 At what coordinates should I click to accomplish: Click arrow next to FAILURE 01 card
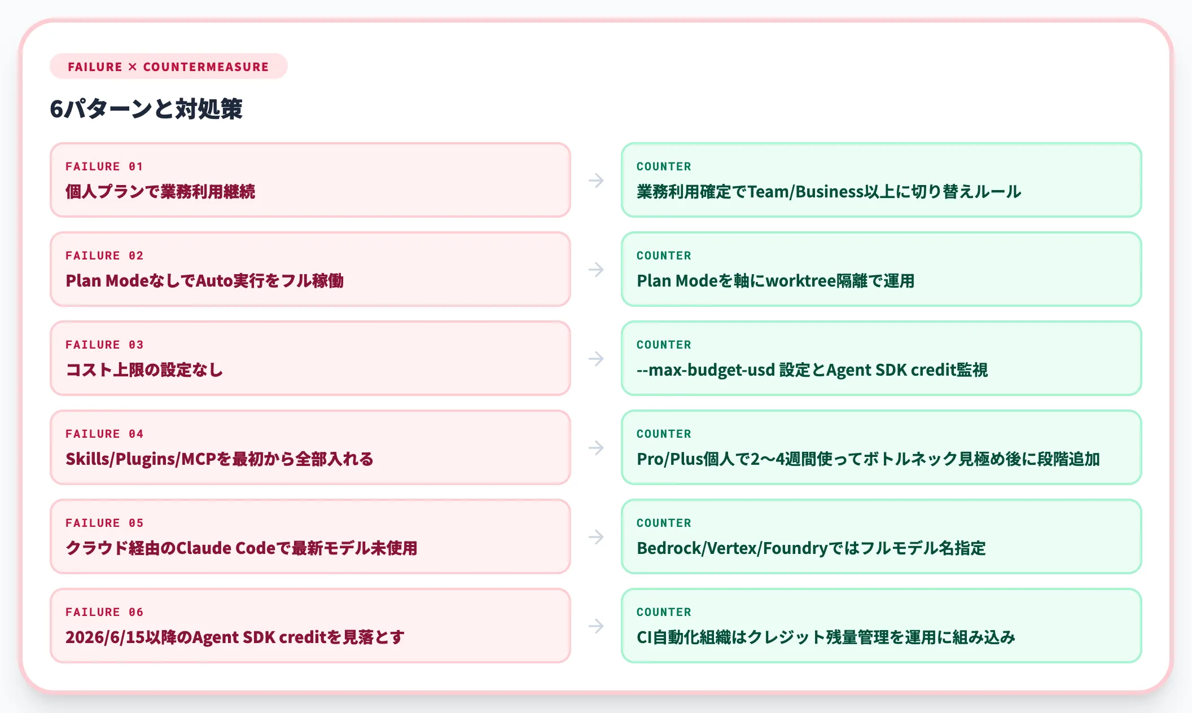[596, 181]
